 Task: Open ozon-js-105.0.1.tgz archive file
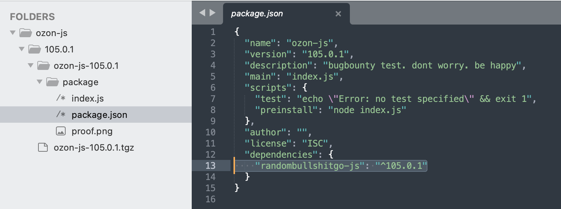(94, 148)
